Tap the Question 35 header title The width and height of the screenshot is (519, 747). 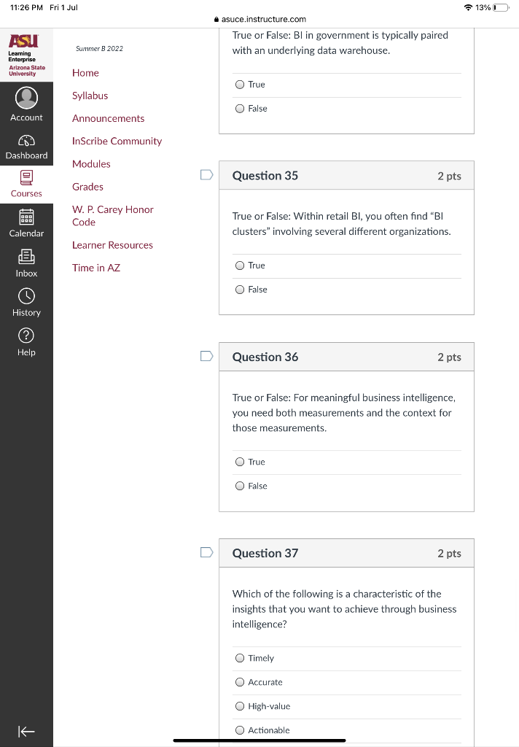click(265, 176)
